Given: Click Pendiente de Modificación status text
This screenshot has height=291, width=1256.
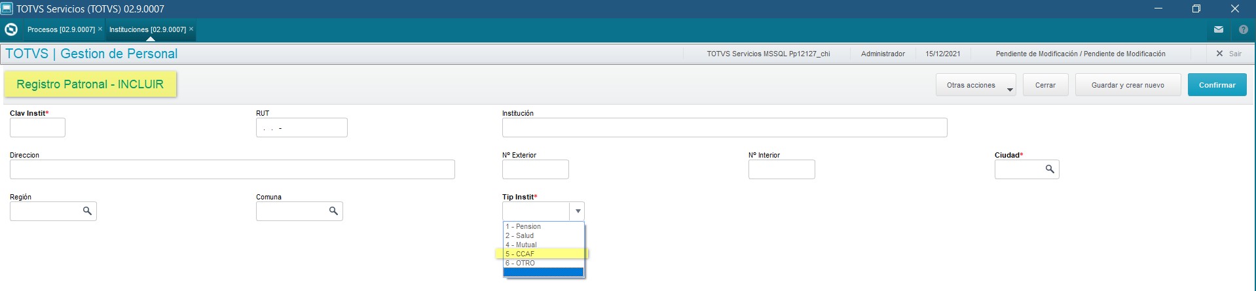Looking at the screenshot, I should (1081, 54).
